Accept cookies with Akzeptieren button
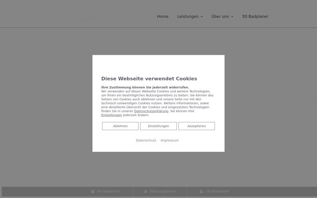Image resolution: width=317 pixels, height=198 pixels. (x=196, y=126)
